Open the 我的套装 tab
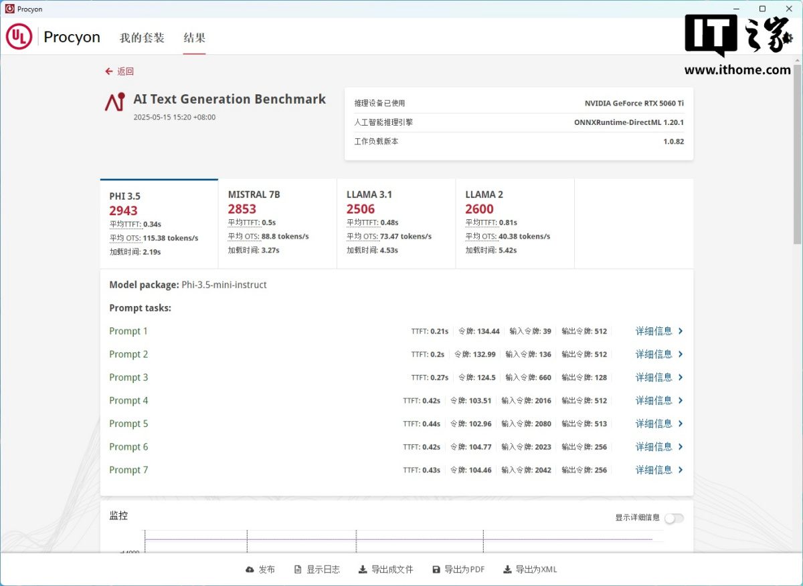This screenshot has width=803, height=586. click(x=142, y=38)
